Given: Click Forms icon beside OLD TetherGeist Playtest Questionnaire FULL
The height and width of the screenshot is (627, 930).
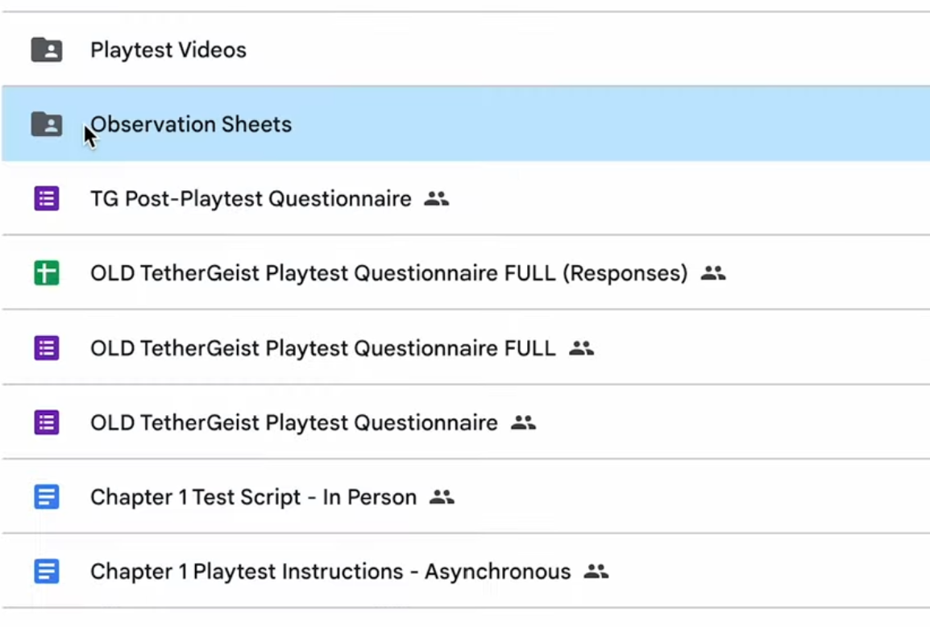Looking at the screenshot, I should click(x=47, y=348).
